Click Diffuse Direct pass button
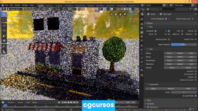Viewport: 198px width, 111px height. tap(169, 53)
